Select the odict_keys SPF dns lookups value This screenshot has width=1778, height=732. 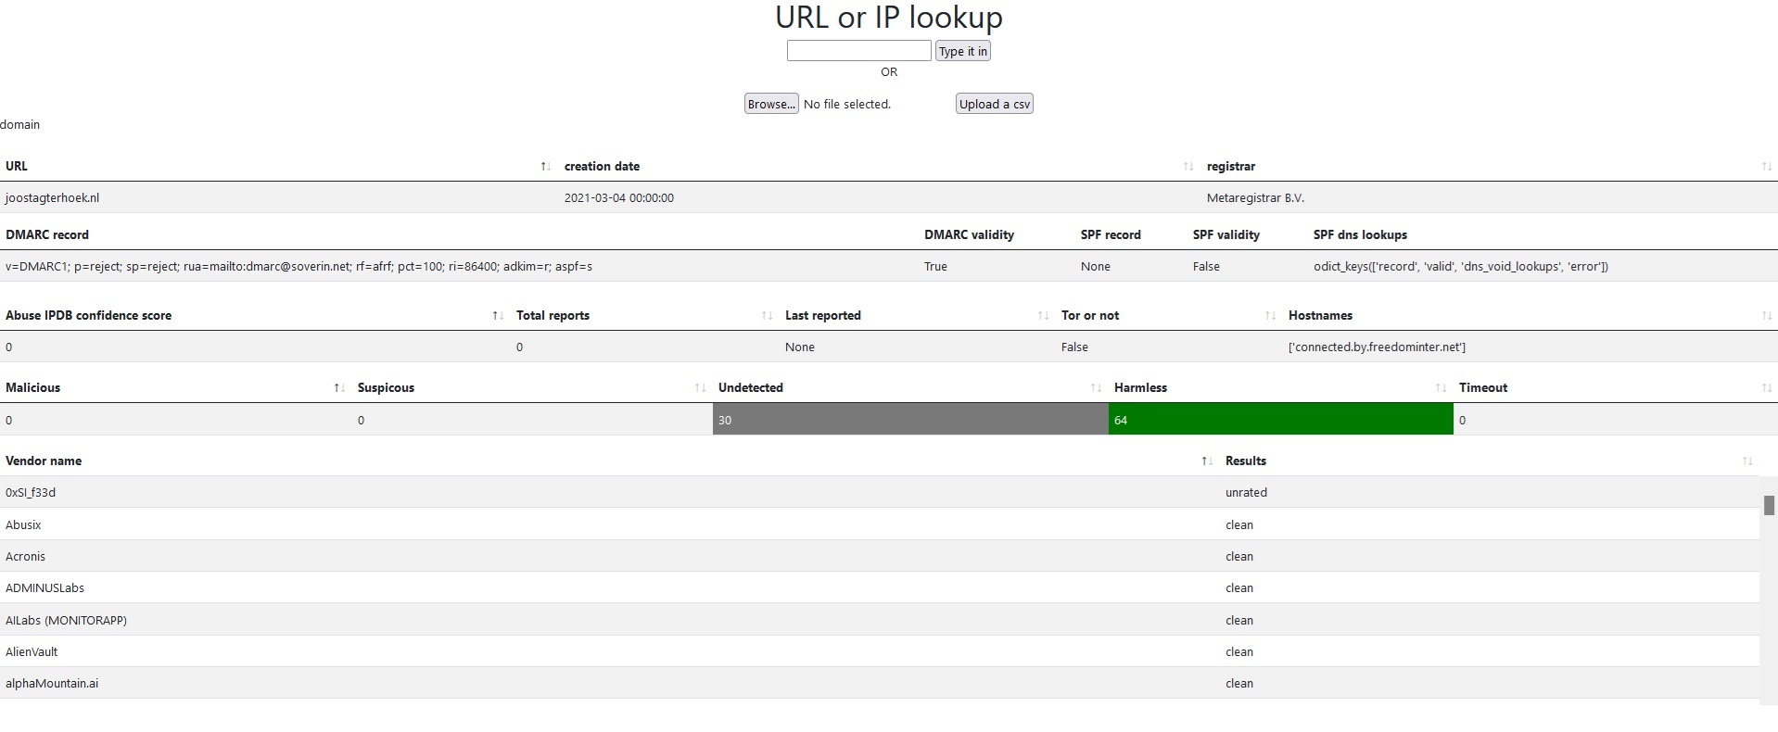pyautogui.click(x=1461, y=267)
